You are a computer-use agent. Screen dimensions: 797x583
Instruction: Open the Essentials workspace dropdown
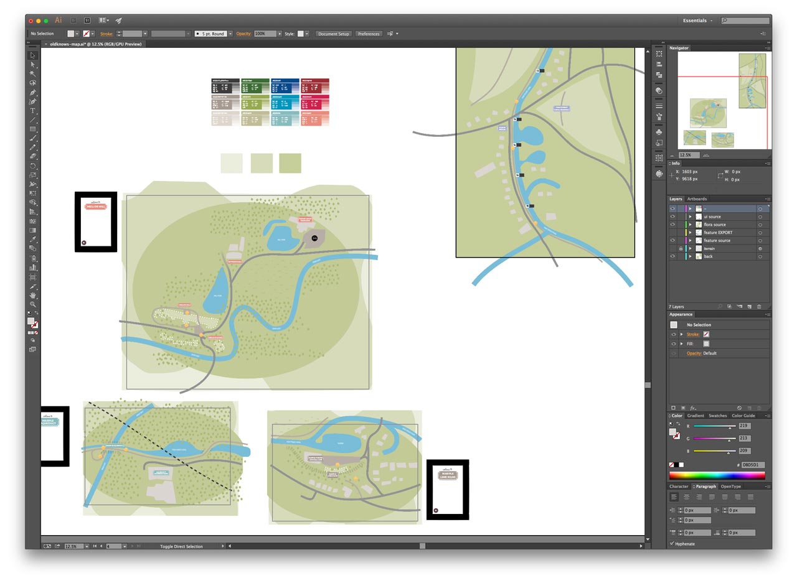[697, 21]
